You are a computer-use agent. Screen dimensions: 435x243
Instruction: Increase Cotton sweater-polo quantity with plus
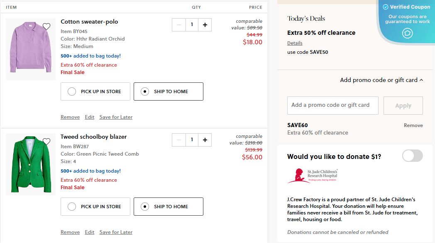pyautogui.click(x=205, y=25)
